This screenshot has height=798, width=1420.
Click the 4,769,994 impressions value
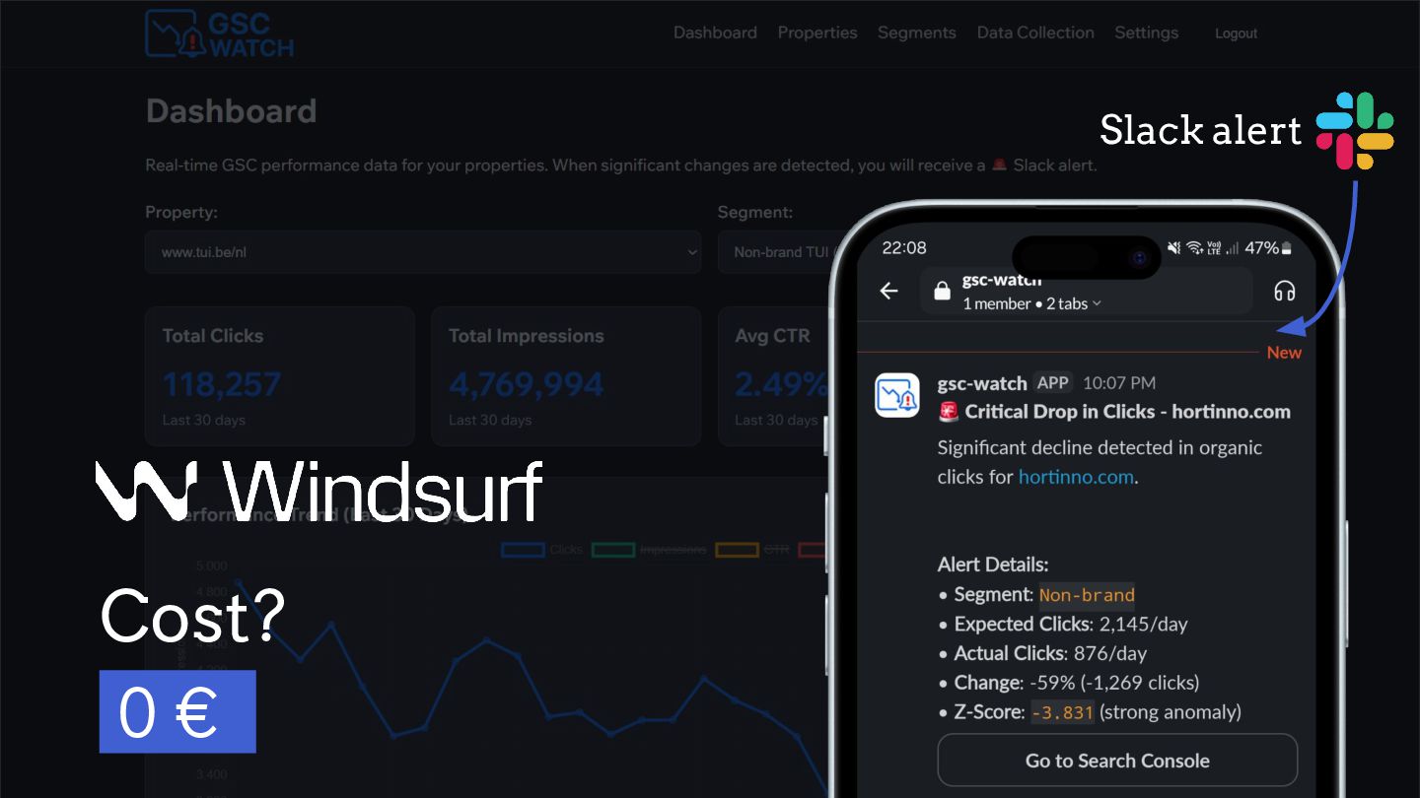(x=526, y=383)
